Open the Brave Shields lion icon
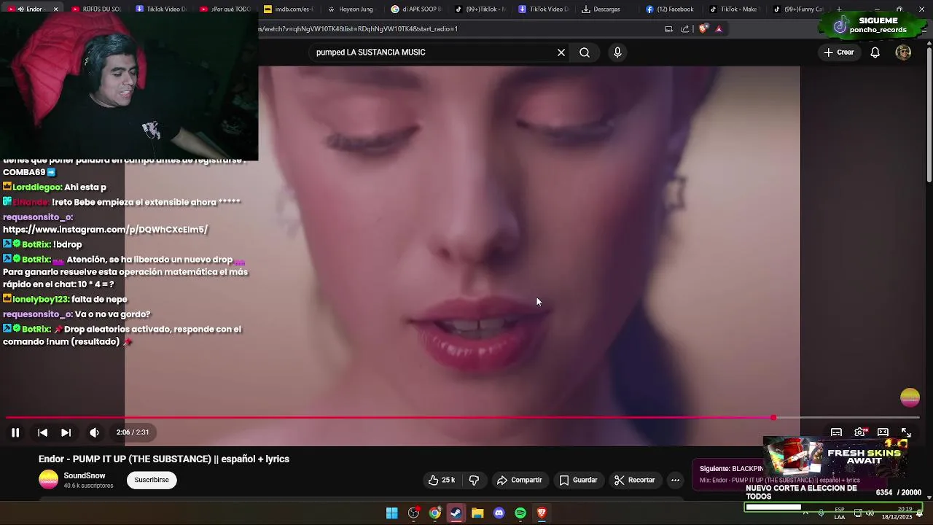The width and height of the screenshot is (933, 525). point(703,29)
